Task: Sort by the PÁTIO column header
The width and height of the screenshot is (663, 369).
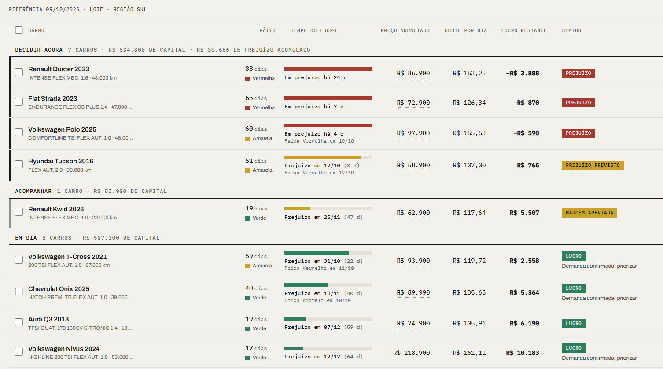Action: 267,30
